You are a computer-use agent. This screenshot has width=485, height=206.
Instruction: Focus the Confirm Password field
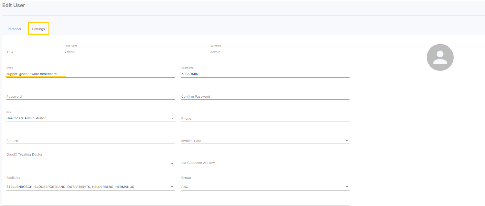[265, 96]
